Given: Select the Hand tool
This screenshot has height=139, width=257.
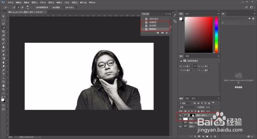Looking at the screenshot, I should [x=3, y=86].
